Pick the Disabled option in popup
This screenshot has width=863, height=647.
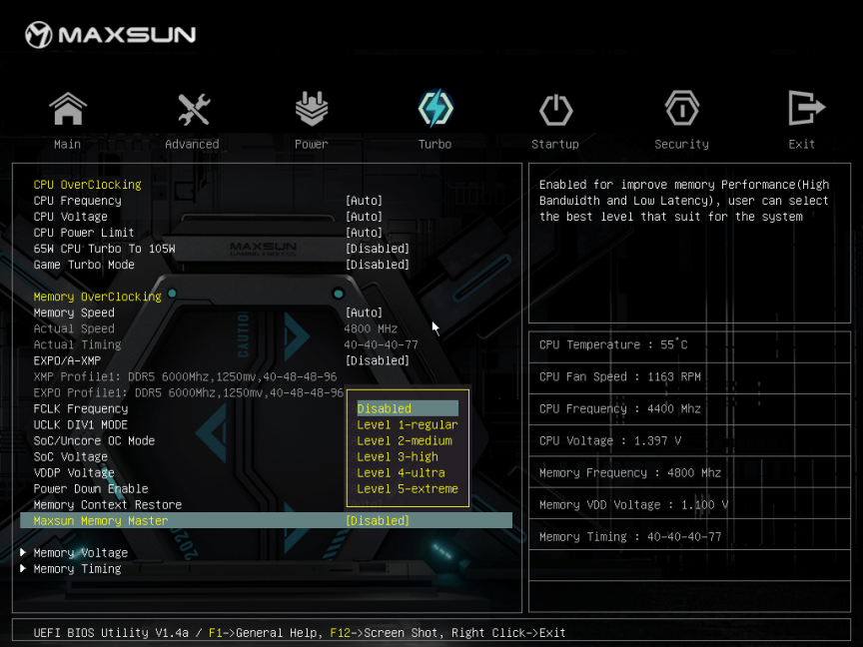(385, 408)
